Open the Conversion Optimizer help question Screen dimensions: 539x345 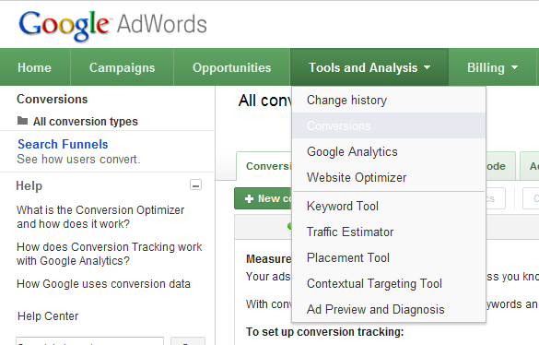[x=100, y=217]
